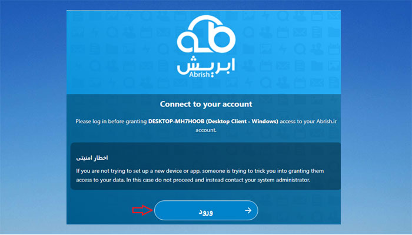This screenshot has height=235, width=412.
Task: Select the bold DESKTOP-MH7HOOB device name
Action: (x=177, y=122)
